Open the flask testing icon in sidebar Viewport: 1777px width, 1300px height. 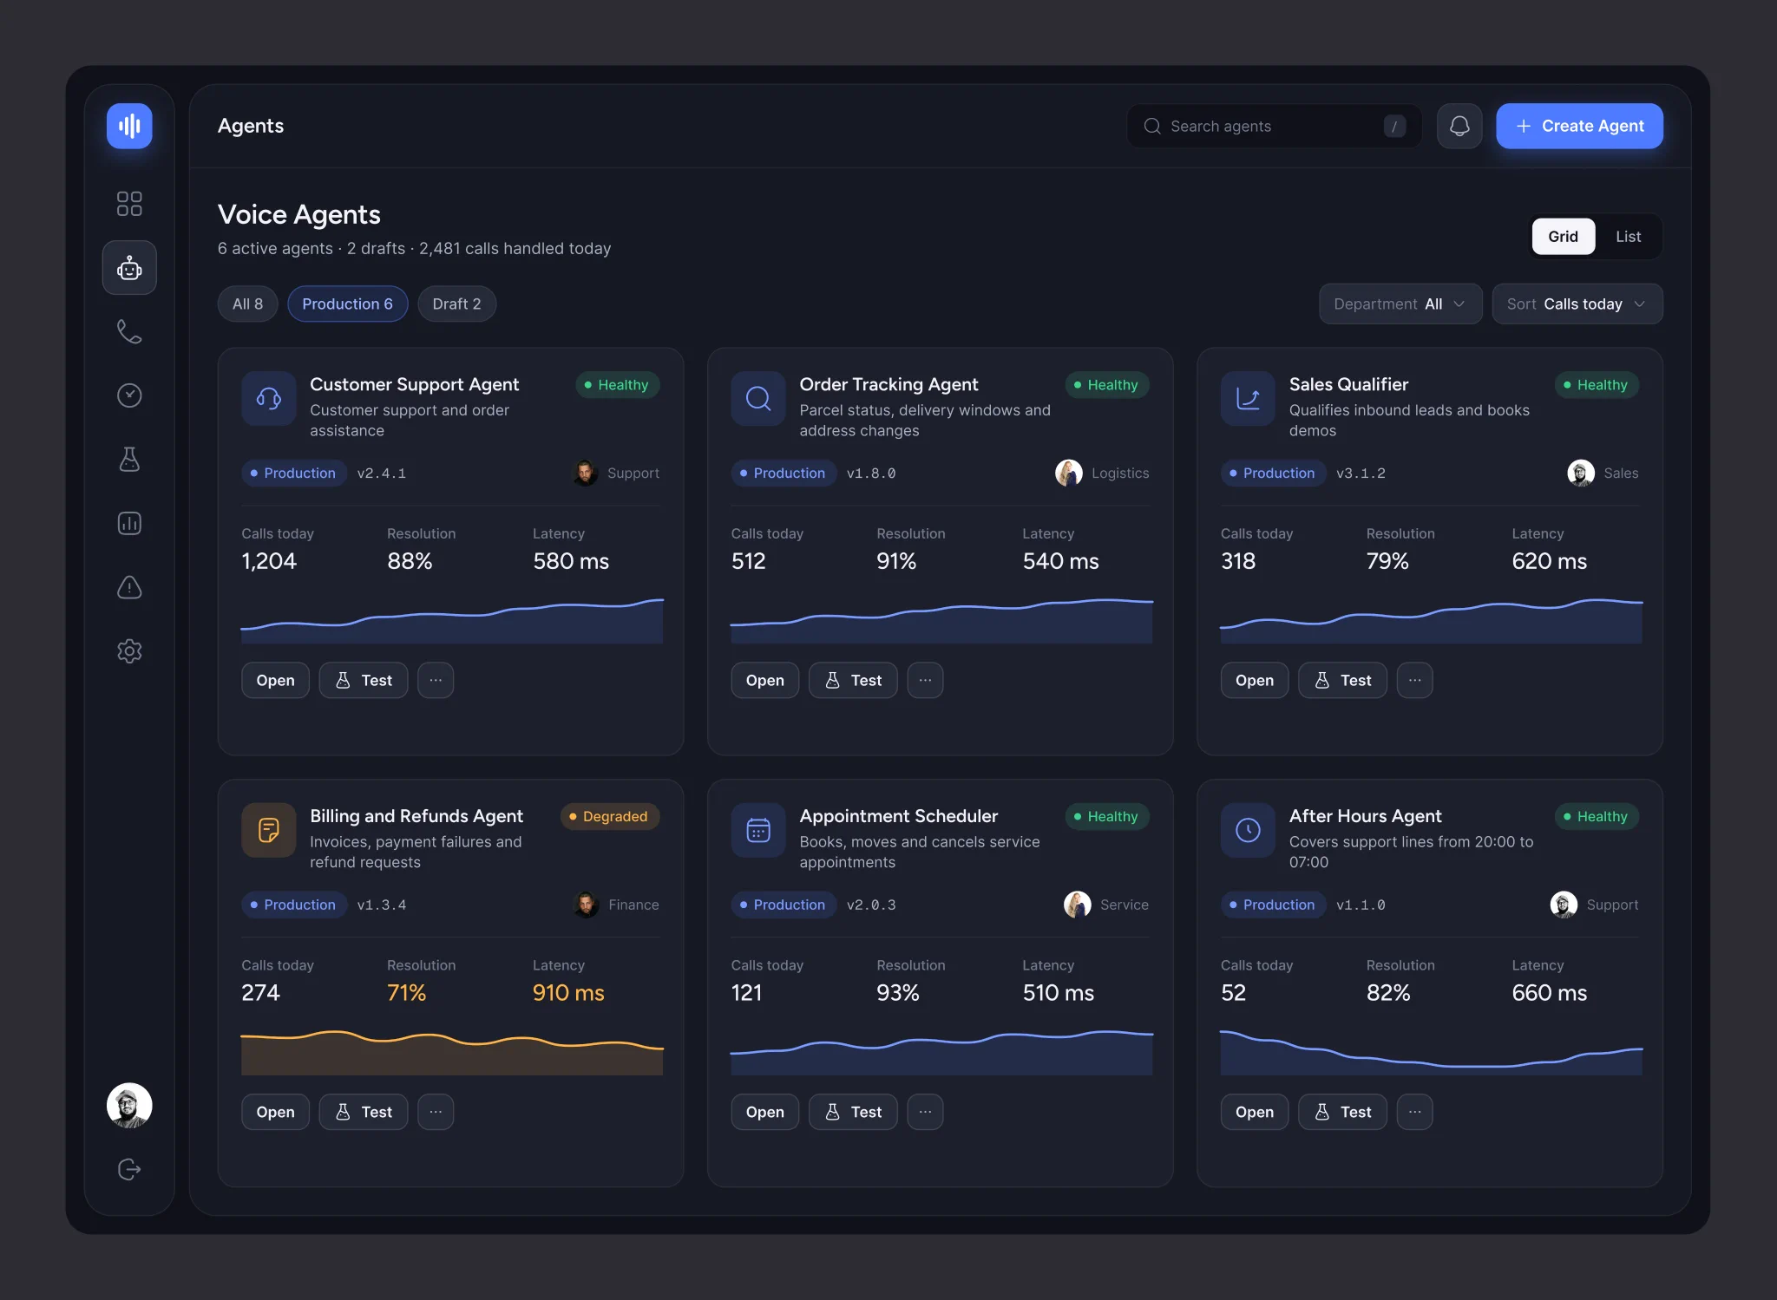(129, 459)
